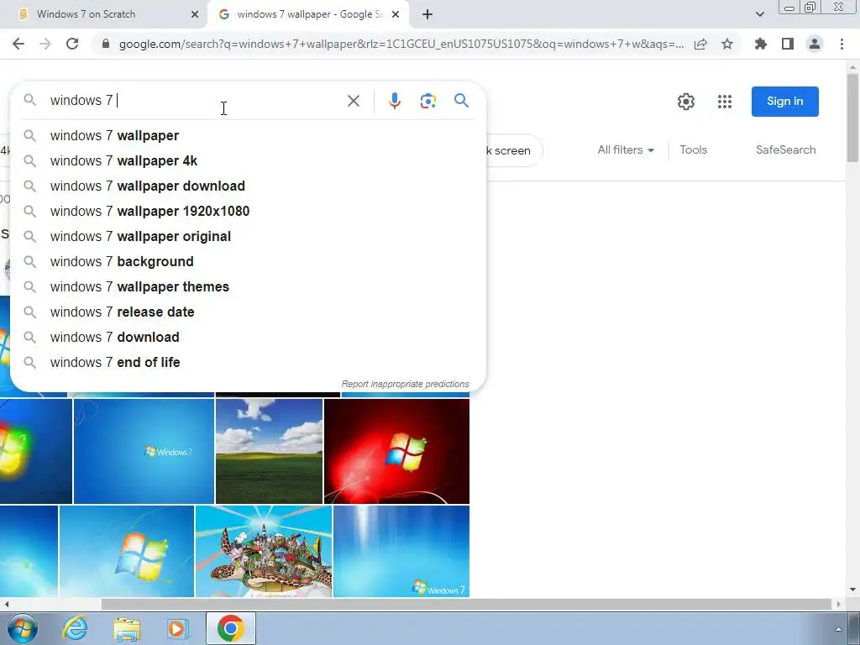
Task: Click the horizontal scrollbar right arrow
Action: coord(839,604)
